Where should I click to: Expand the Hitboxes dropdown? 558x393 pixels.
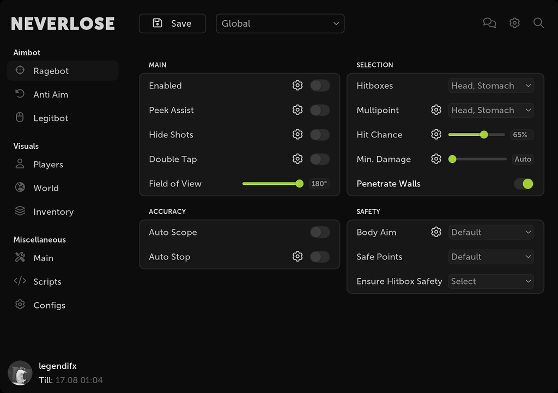[491, 86]
